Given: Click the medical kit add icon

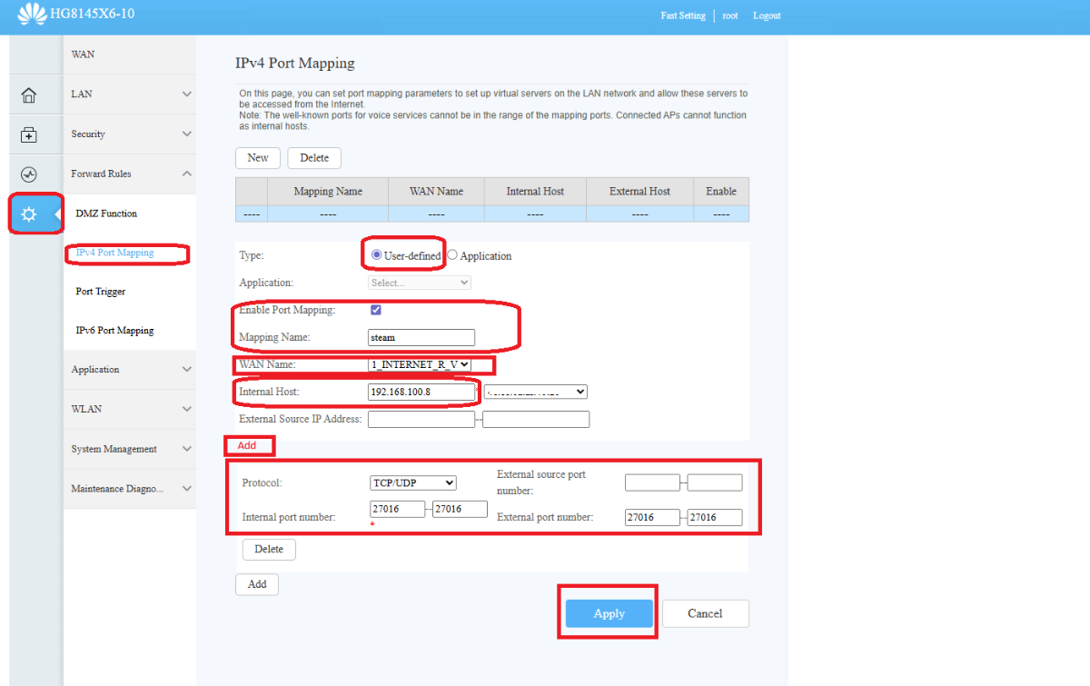Looking at the screenshot, I should pos(29,135).
